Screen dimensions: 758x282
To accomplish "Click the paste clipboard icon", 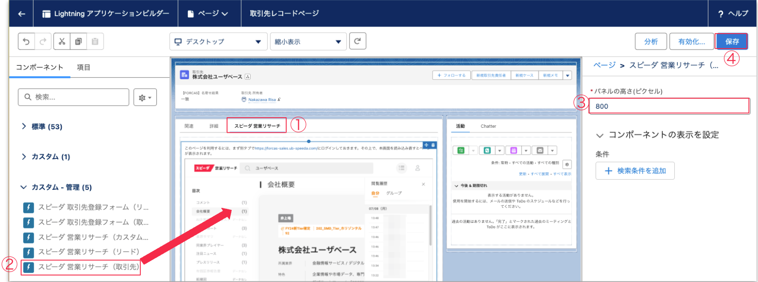I will pos(95,42).
